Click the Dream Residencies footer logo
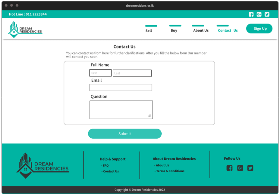Viewport: 280px width, 194px height. (43, 166)
